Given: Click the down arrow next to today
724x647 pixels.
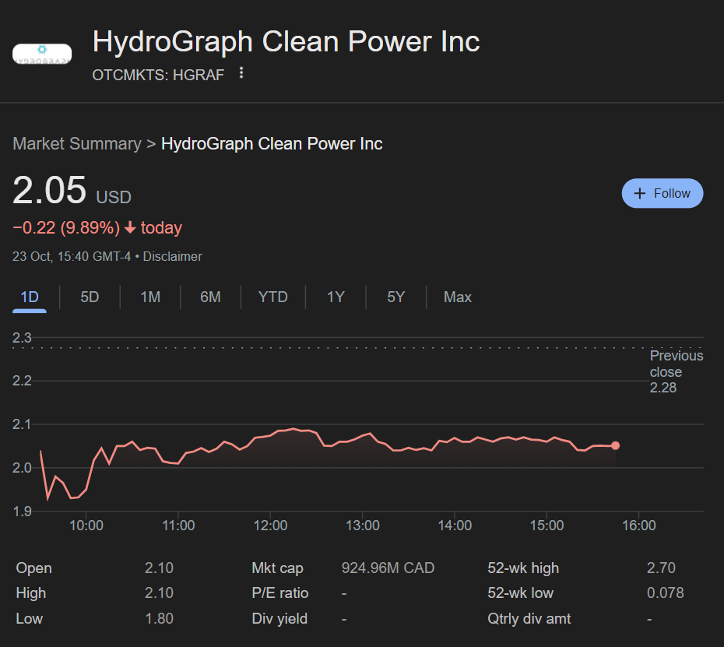Looking at the screenshot, I should pos(130,227).
